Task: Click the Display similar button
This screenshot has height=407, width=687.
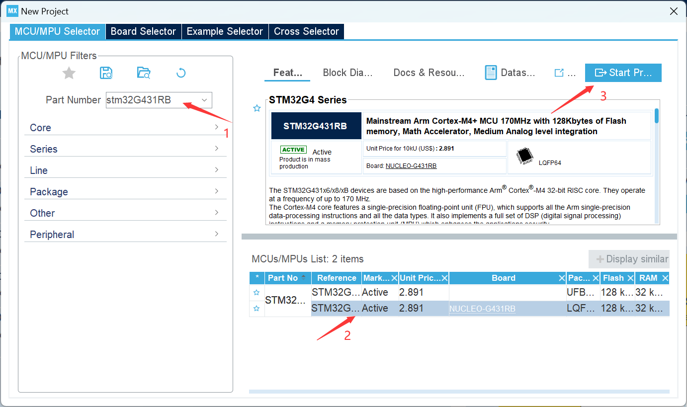Action: (629, 259)
